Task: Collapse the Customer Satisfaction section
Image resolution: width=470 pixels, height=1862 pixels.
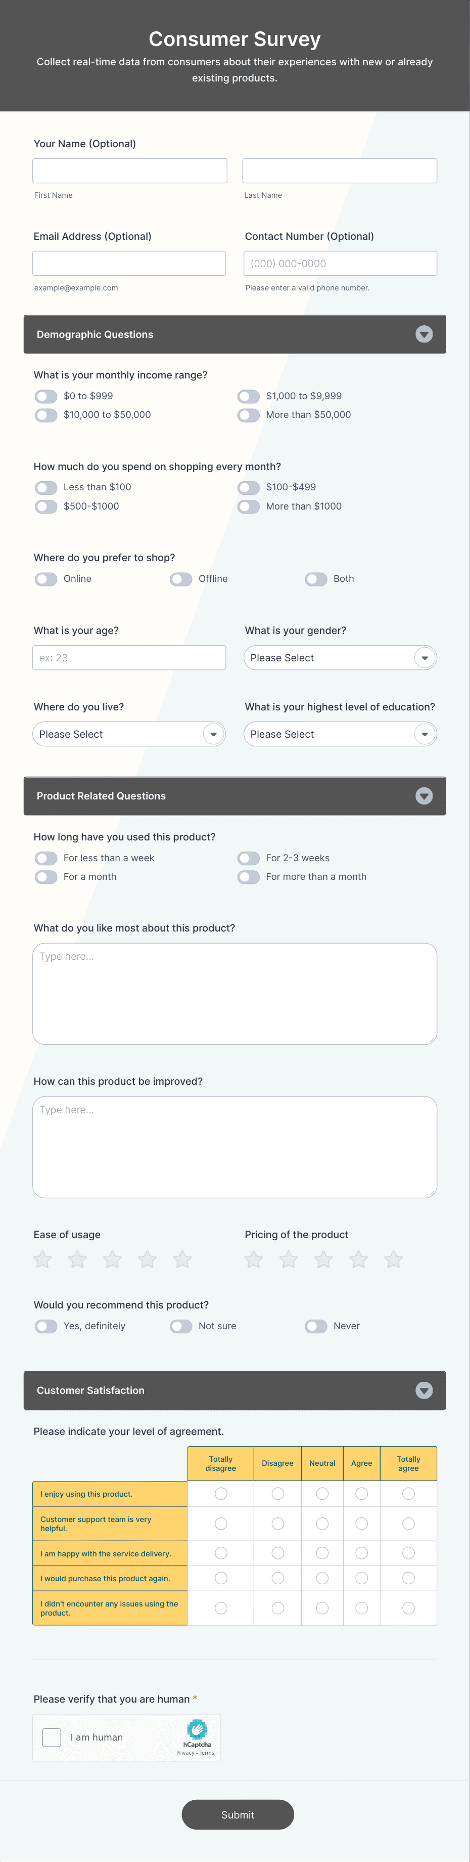Action: (424, 1390)
